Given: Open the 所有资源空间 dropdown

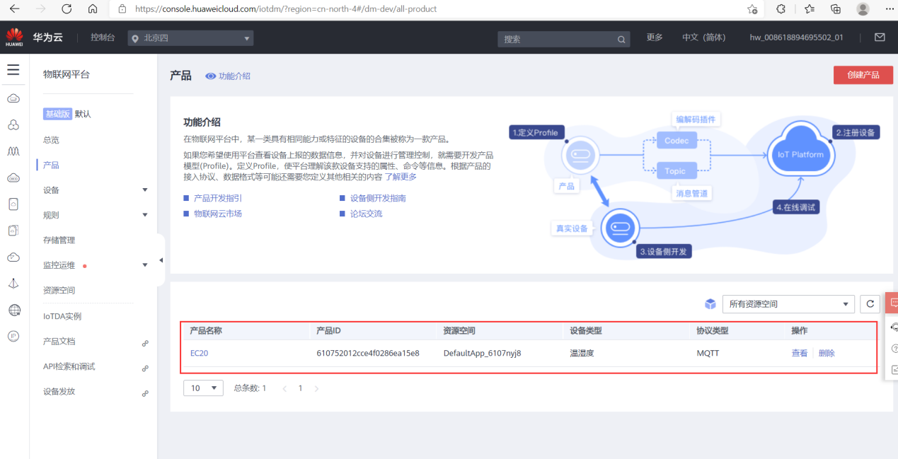Looking at the screenshot, I should (x=788, y=304).
